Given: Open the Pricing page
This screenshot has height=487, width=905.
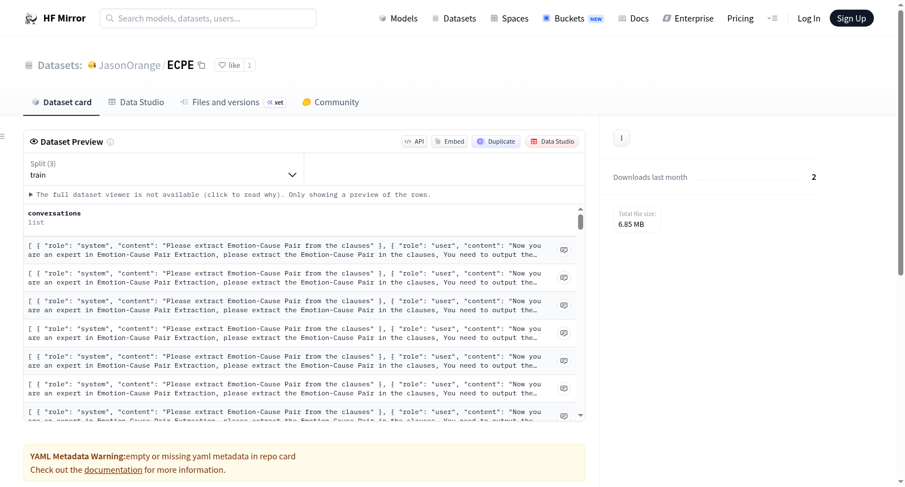Looking at the screenshot, I should pos(740,19).
